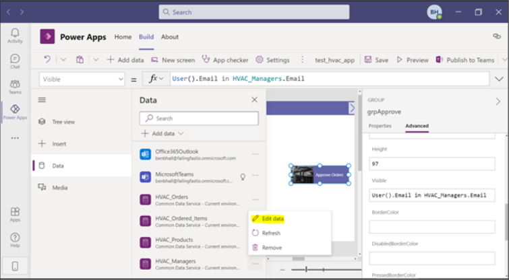This screenshot has height=280, width=509.
Task: Select Remove from context menu
Action: [267, 248]
